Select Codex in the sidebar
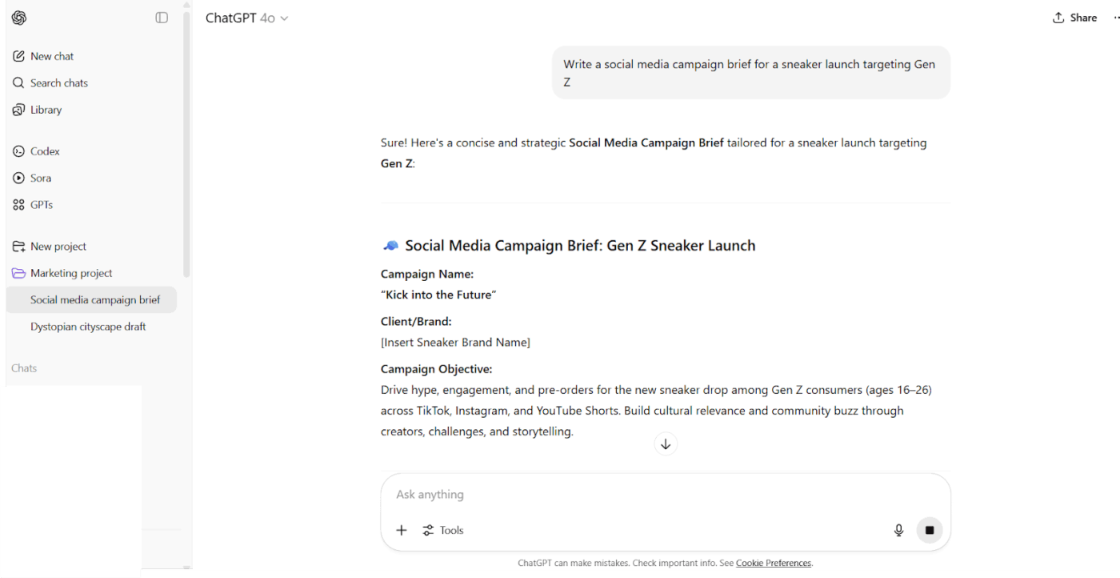Viewport: 1120px width, 578px height. coord(44,151)
